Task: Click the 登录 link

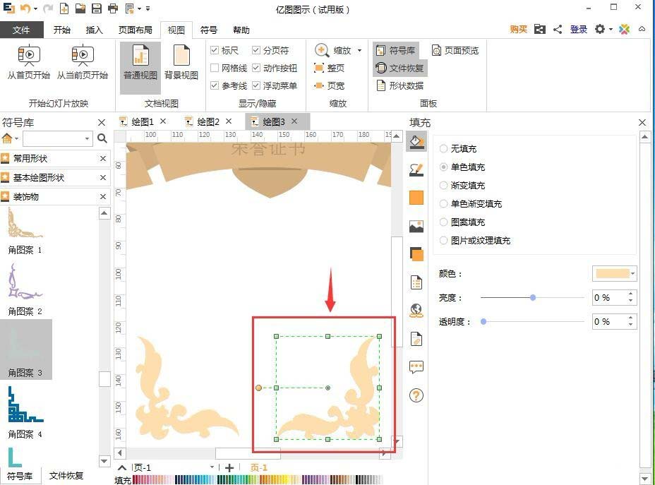Action: 578,30
